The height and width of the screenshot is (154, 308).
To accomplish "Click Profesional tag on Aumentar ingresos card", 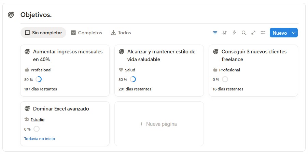I will tap(41, 70).
